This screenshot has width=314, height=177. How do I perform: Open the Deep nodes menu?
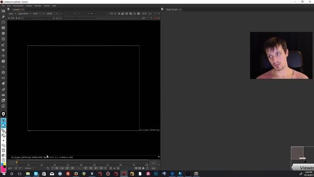(x=3, y=72)
